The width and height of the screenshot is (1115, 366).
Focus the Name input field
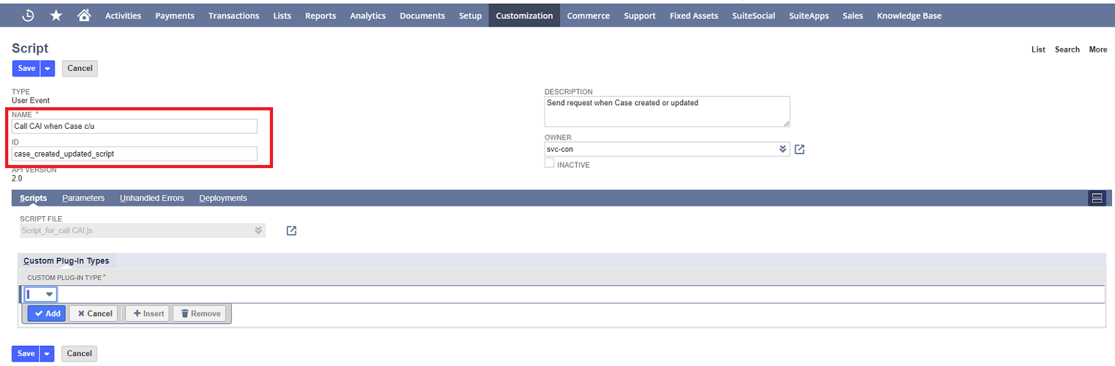click(135, 126)
